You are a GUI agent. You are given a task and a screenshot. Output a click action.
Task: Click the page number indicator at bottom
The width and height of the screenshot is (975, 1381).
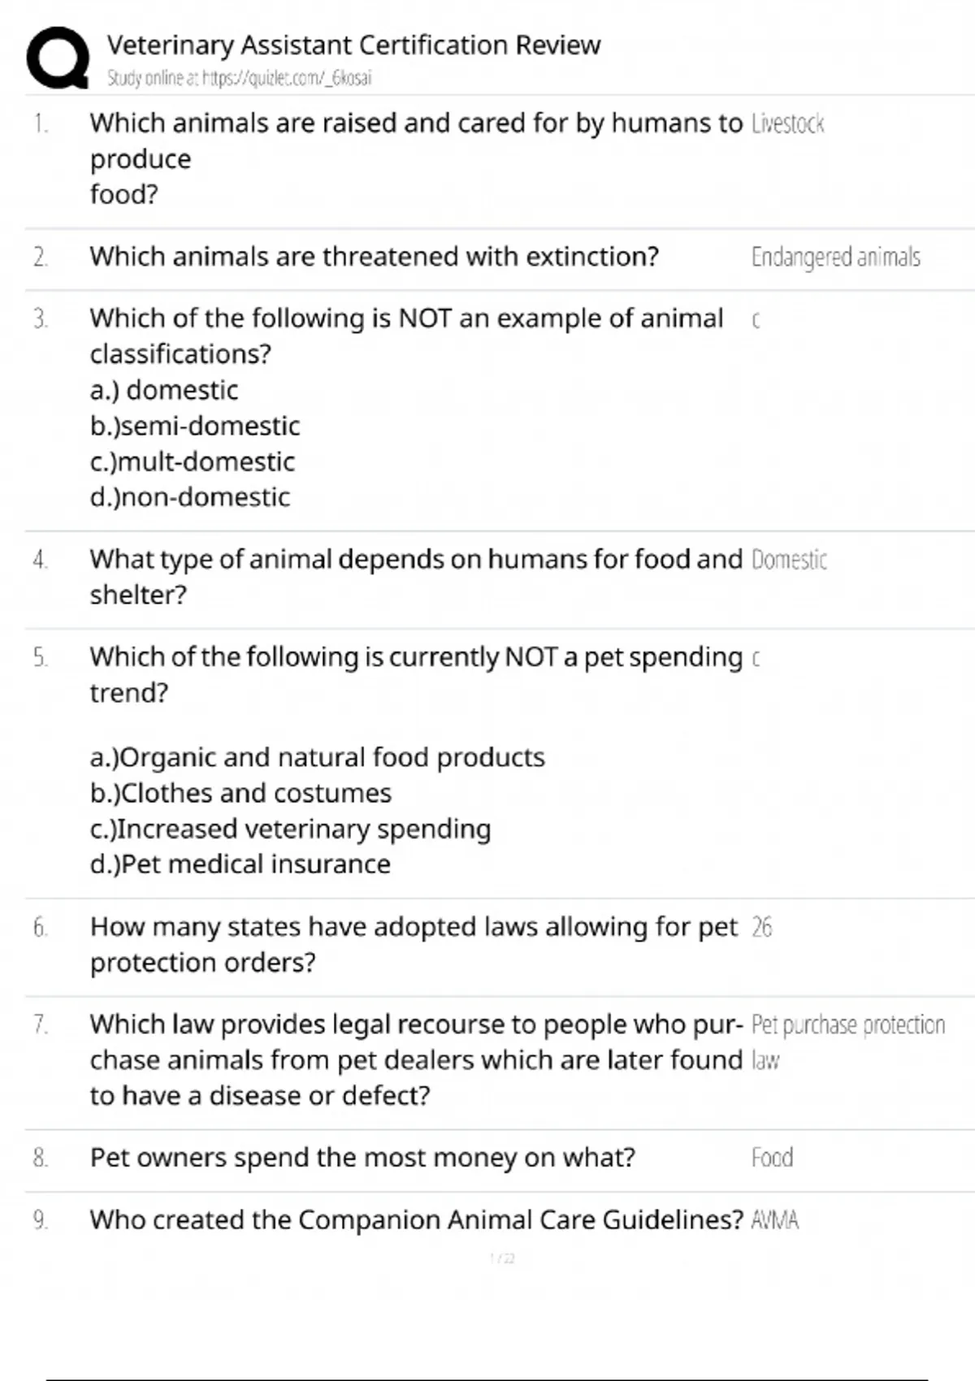click(502, 1258)
